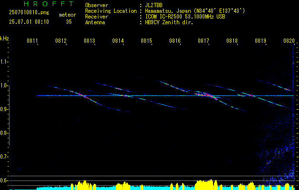Click the 1.1 kHz axis label
299x190 pixels.
pyautogui.click(x=4, y=62)
